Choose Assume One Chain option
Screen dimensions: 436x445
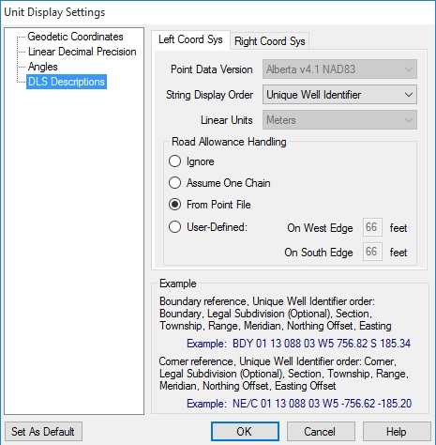(174, 183)
